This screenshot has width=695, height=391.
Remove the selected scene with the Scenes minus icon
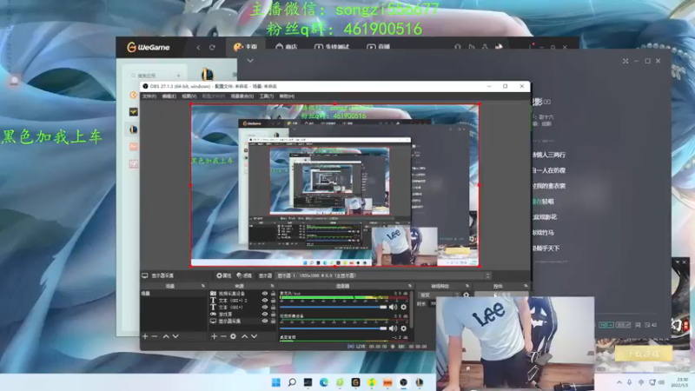tap(155, 336)
